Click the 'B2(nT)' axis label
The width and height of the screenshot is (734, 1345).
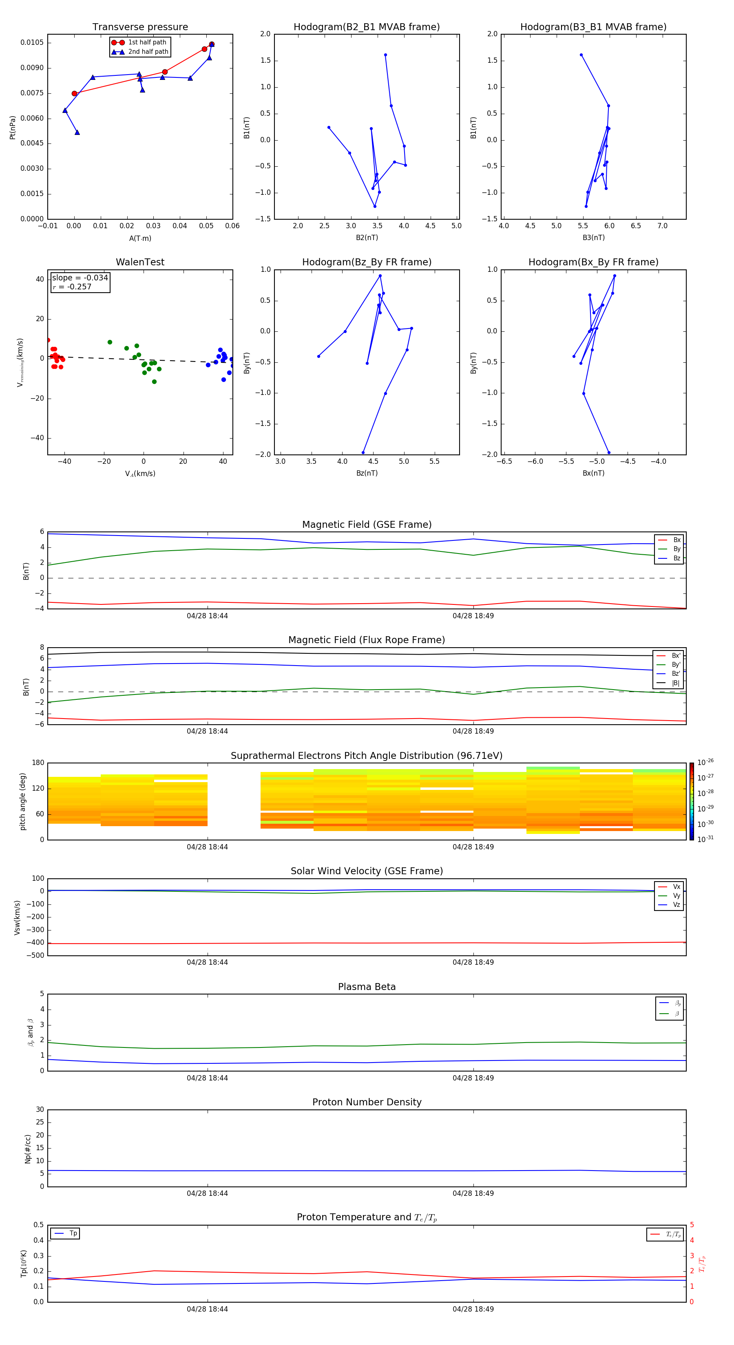pyautogui.click(x=367, y=238)
